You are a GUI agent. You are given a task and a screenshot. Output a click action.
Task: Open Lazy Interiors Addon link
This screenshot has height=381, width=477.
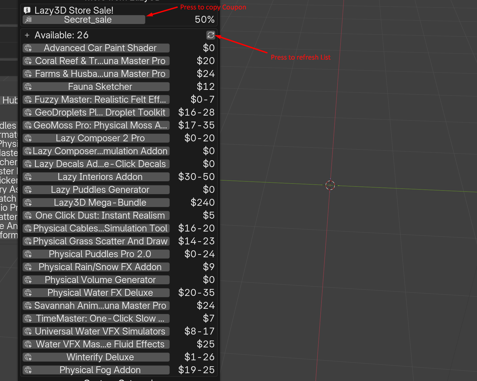click(x=96, y=177)
